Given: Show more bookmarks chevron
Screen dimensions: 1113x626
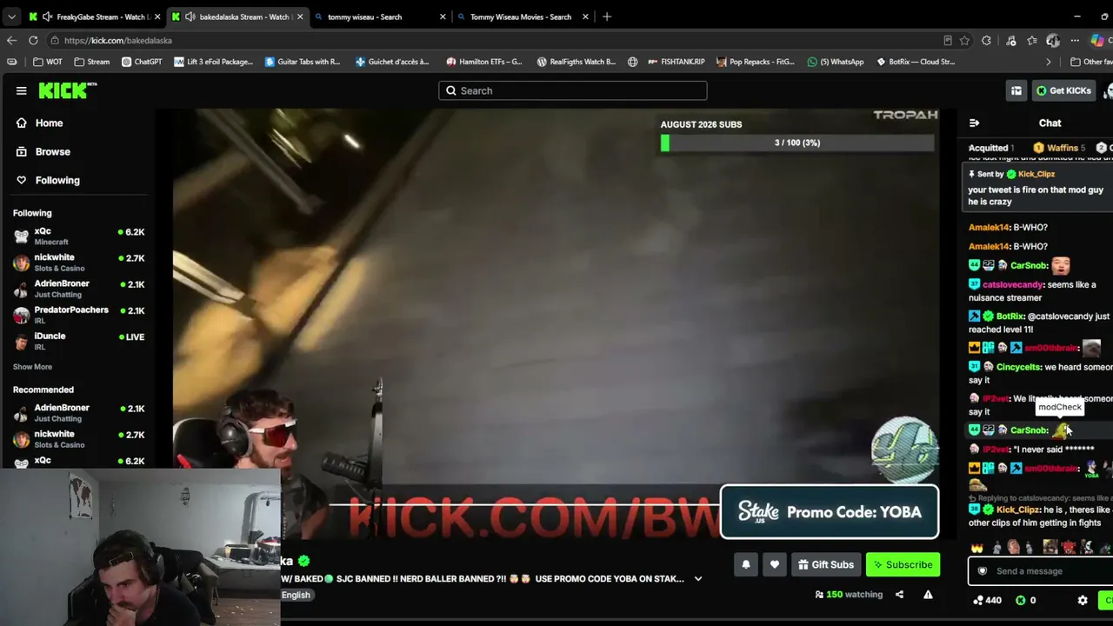Looking at the screenshot, I should coord(1049,62).
